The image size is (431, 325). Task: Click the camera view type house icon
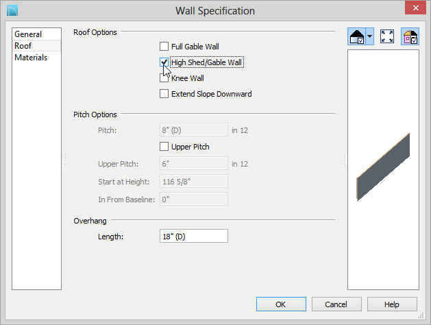(357, 36)
